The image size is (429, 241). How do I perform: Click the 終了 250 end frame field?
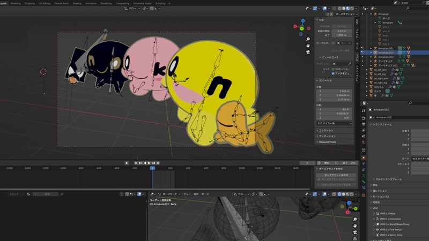(350, 163)
